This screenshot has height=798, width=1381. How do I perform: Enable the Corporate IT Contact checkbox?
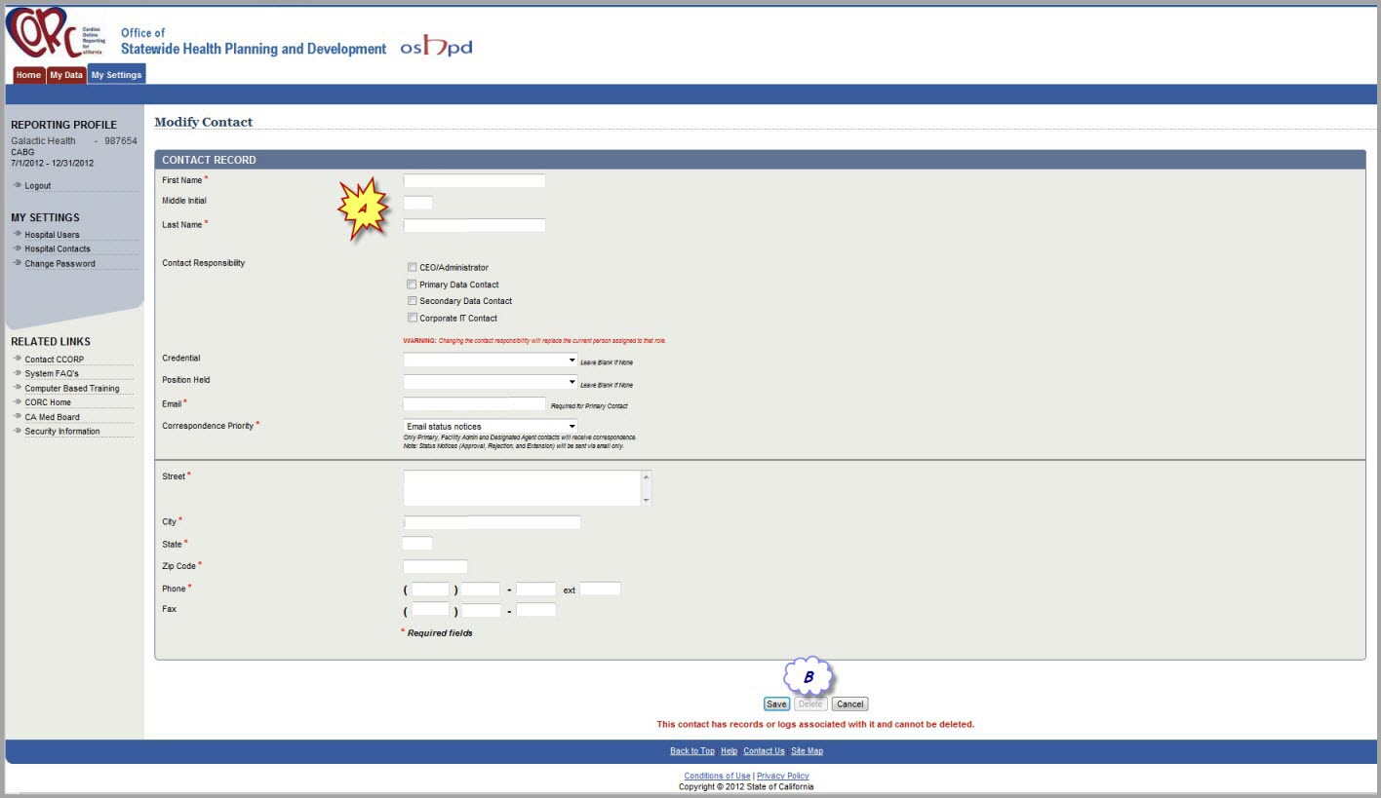[x=413, y=317]
